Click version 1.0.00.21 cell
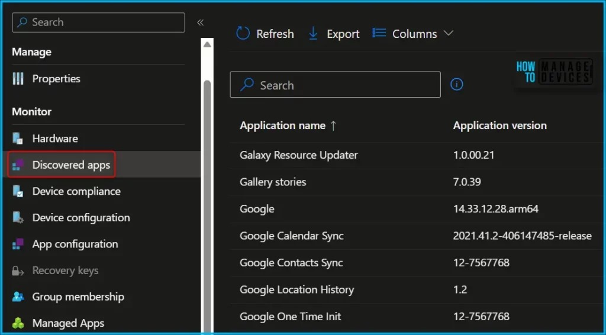Viewport: 606px width, 335px height. [473, 155]
